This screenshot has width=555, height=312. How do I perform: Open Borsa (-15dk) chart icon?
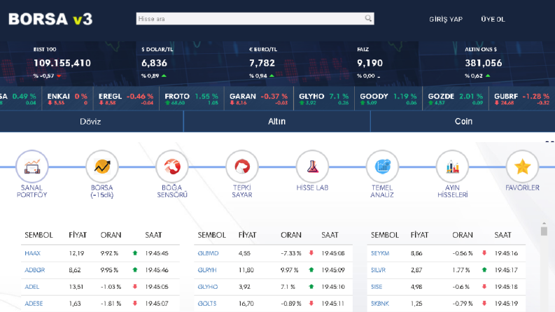click(x=102, y=166)
